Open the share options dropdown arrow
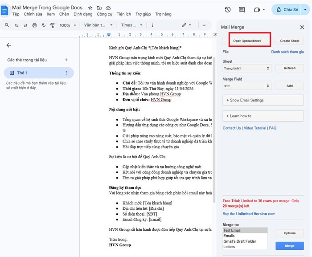The height and width of the screenshot is (257, 312). [x=305, y=9]
